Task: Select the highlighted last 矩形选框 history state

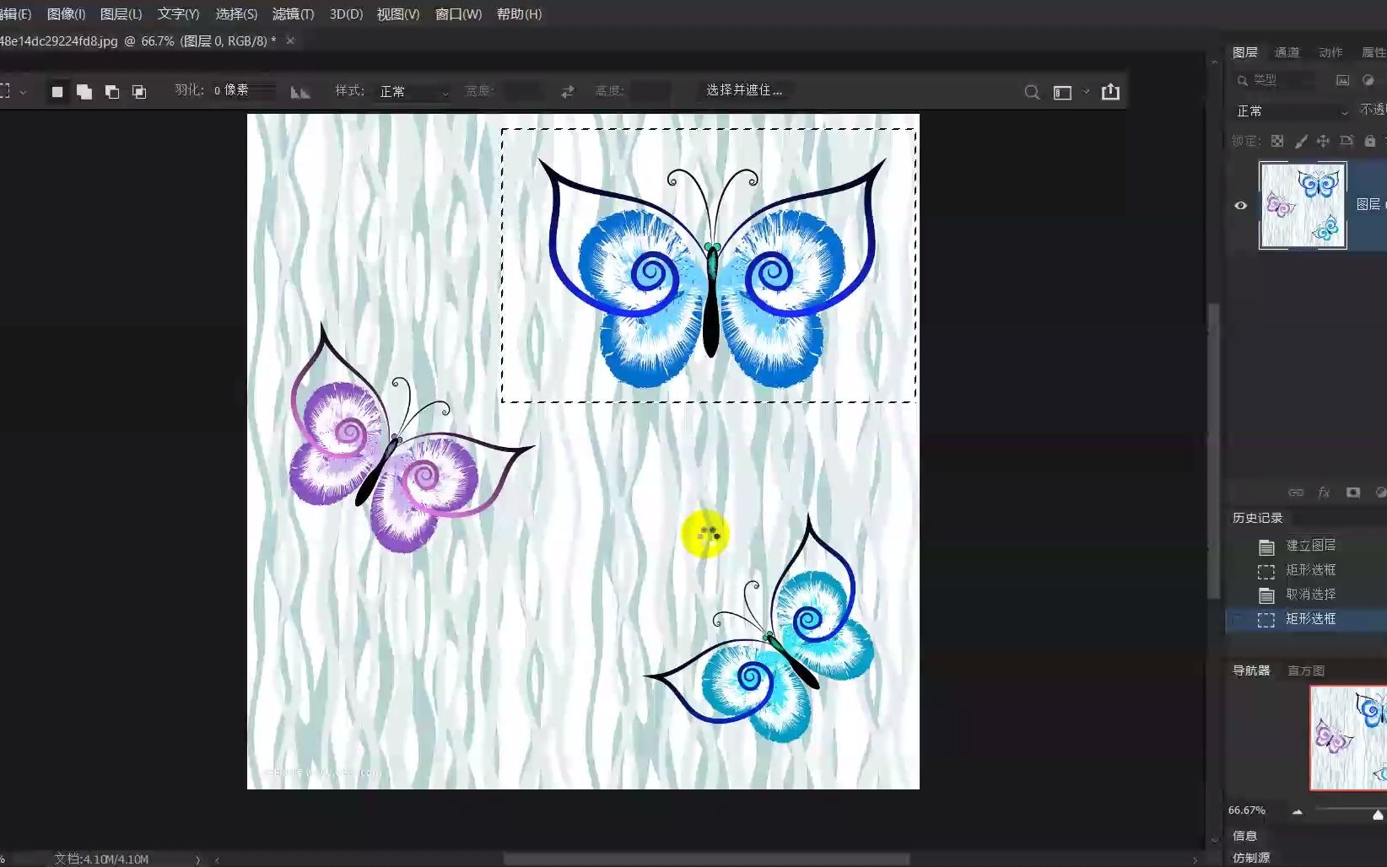Action: [x=1306, y=619]
